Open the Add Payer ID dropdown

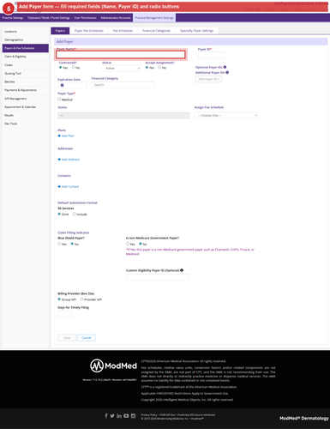pos(208,79)
